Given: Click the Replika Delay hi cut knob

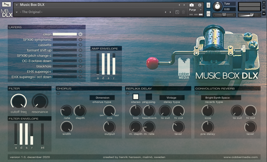Looking at the screenshot, I should coord(178,111).
